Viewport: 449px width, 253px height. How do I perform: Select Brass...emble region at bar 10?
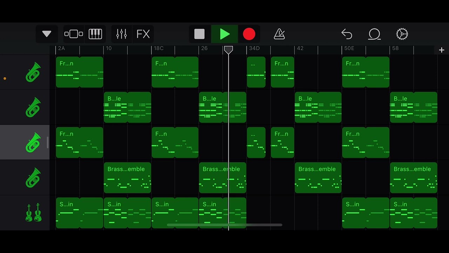(x=127, y=177)
